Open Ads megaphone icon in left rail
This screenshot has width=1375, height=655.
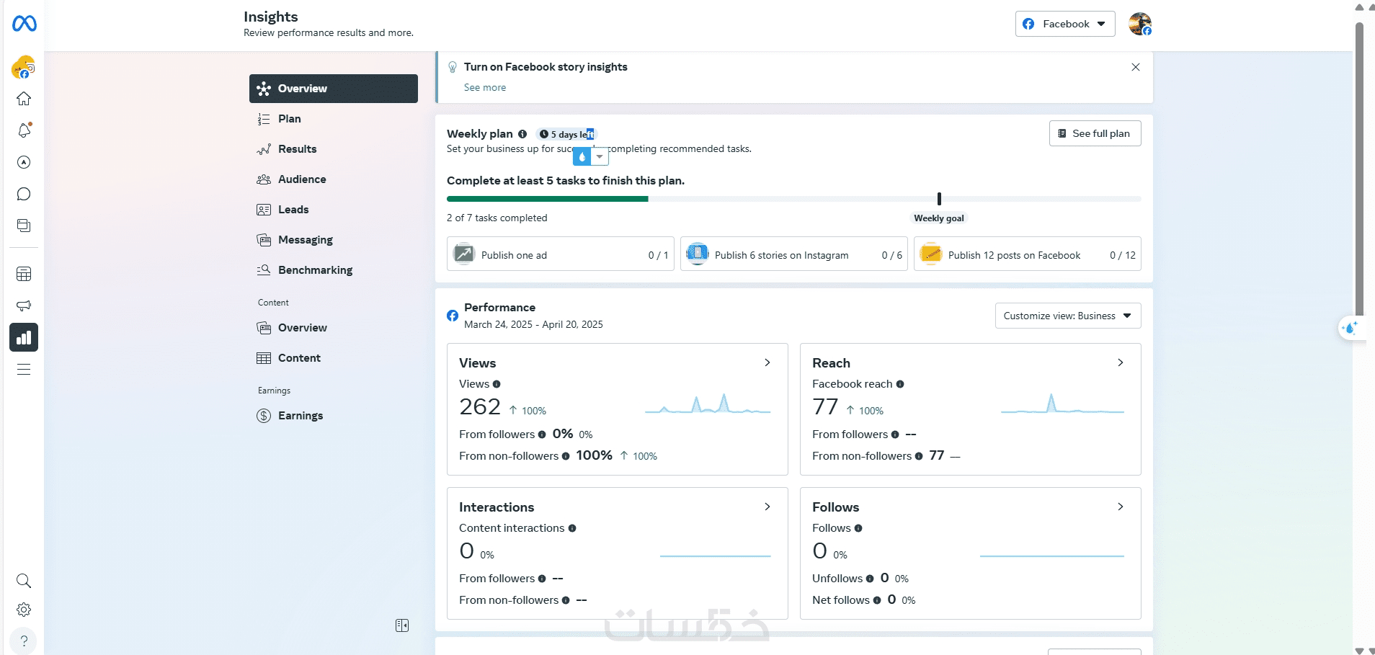click(24, 306)
